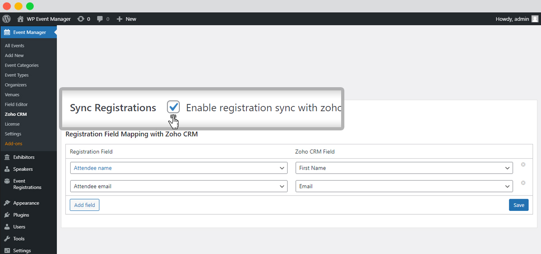The width and height of the screenshot is (541, 254).
Task: Click the Speakers person icon
Action: (x=7, y=169)
